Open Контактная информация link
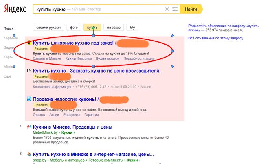 tap(52, 87)
